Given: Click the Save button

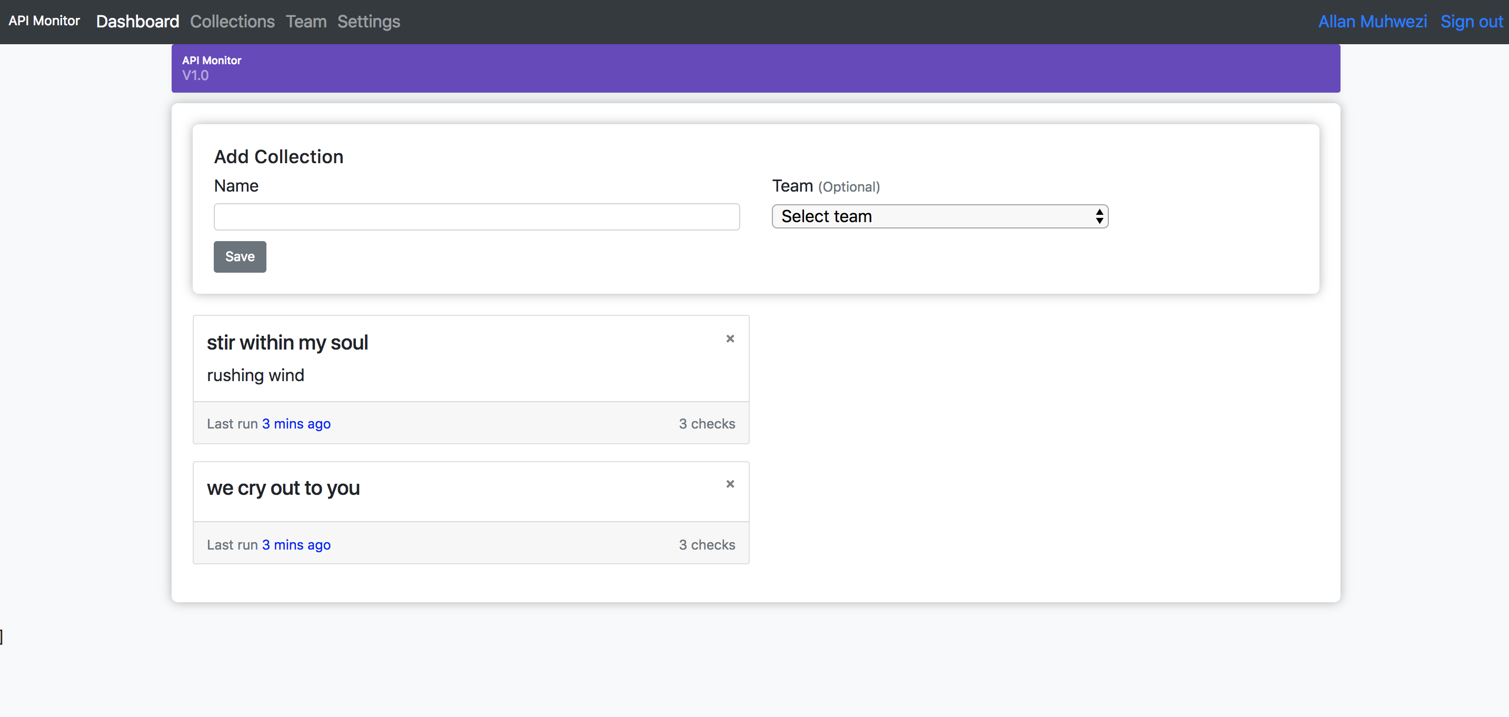Looking at the screenshot, I should point(240,256).
